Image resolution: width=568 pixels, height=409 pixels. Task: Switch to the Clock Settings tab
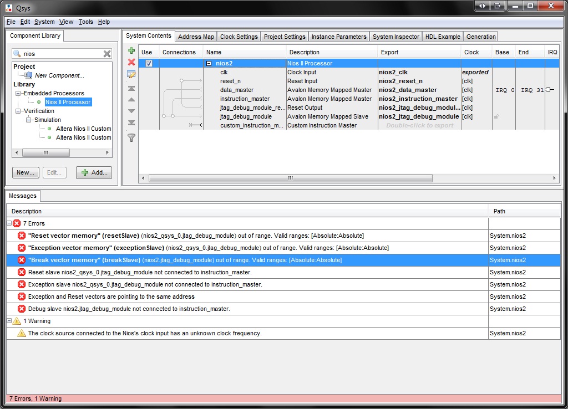click(x=239, y=37)
